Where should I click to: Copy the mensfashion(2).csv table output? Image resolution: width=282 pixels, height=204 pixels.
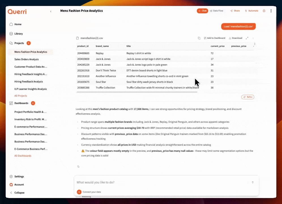tap(199, 38)
